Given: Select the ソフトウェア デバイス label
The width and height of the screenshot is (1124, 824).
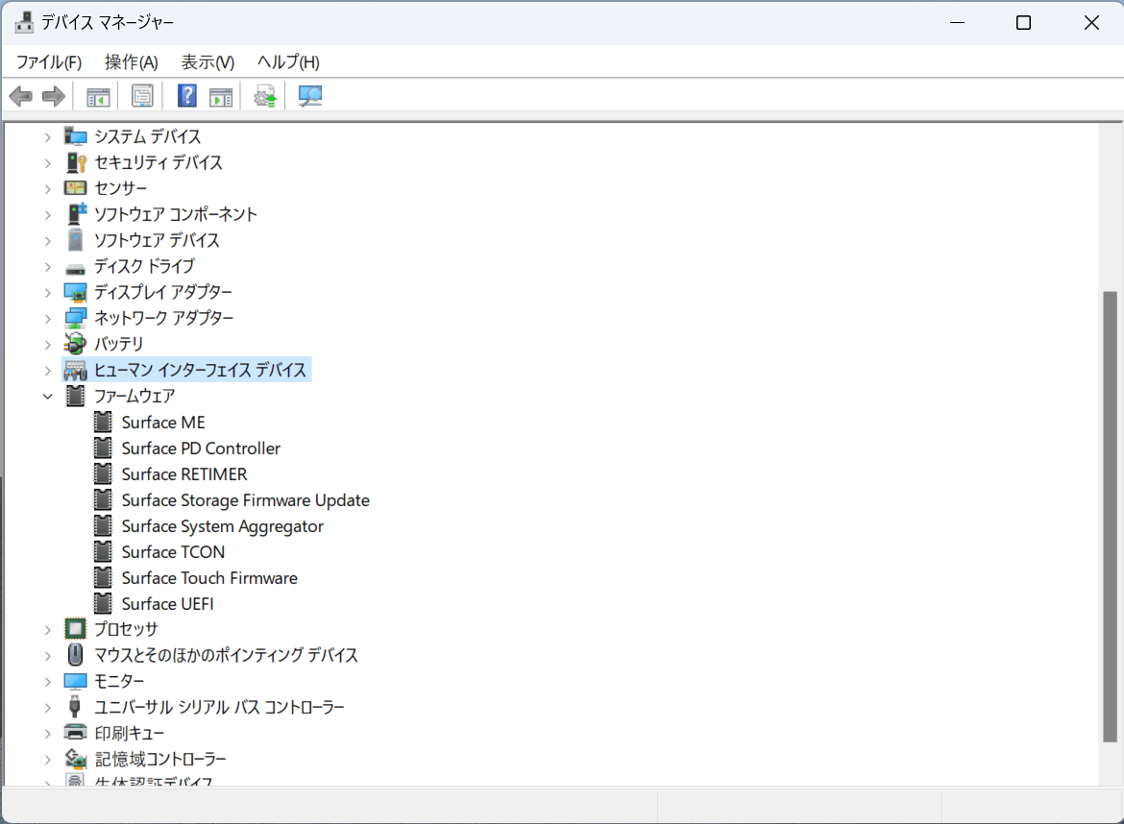Looking at the screenshot, I should click(157, 240).
